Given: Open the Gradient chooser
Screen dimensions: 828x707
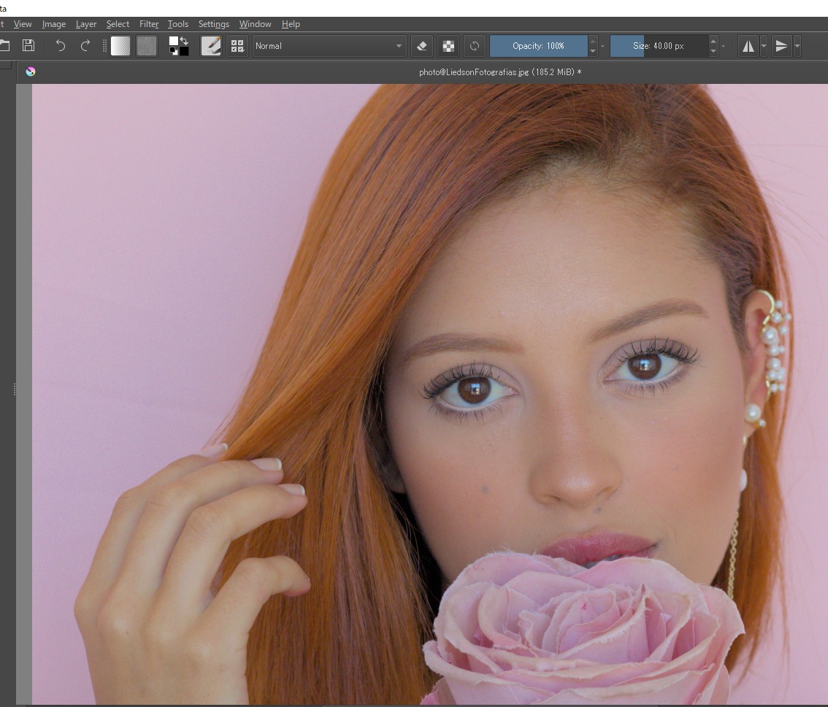Looking at the screenshot, I should pos(120,45).
